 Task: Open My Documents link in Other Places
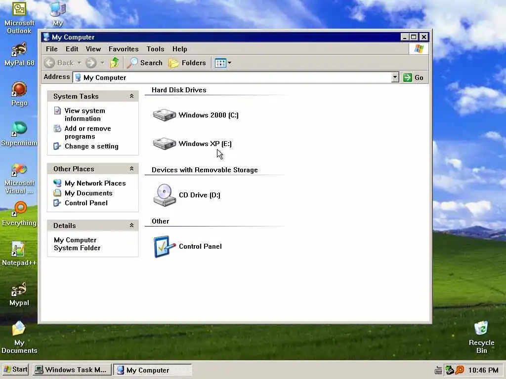pyautogui.click(x=88, y=193)
